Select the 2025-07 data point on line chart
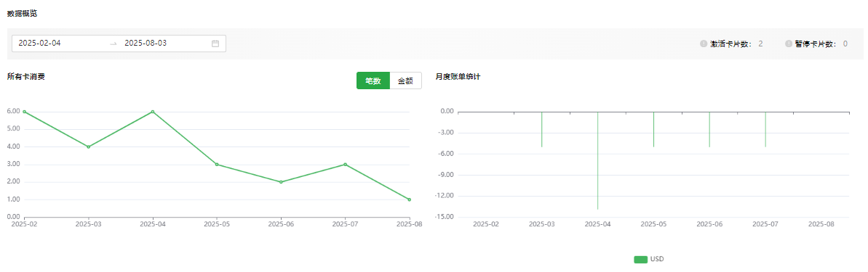The height and width of the screenshot is (272, 868). tap(346, 165)
